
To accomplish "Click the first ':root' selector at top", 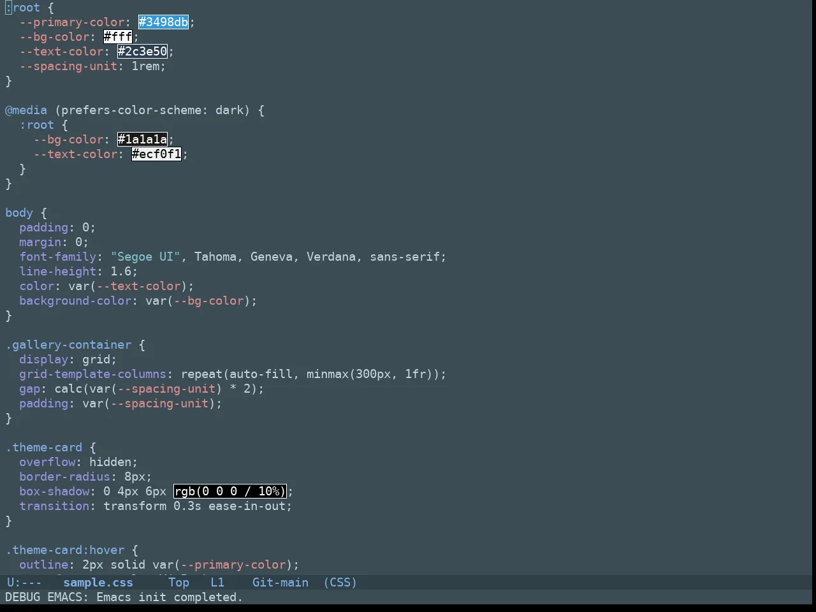I will click(x=23, y=8).
